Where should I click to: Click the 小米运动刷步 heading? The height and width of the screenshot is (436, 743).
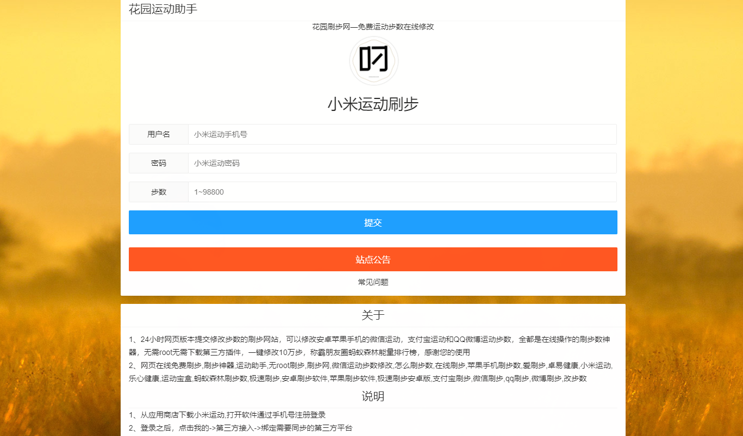373,104
